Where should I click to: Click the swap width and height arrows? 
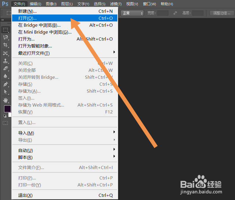tap(175, 13)
